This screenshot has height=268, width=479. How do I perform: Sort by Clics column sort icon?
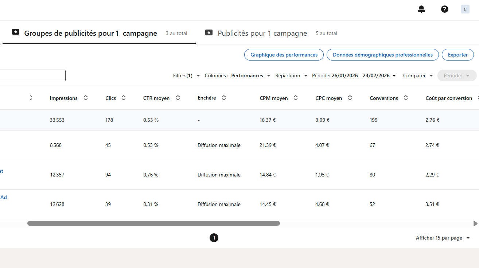click(124, 98)
